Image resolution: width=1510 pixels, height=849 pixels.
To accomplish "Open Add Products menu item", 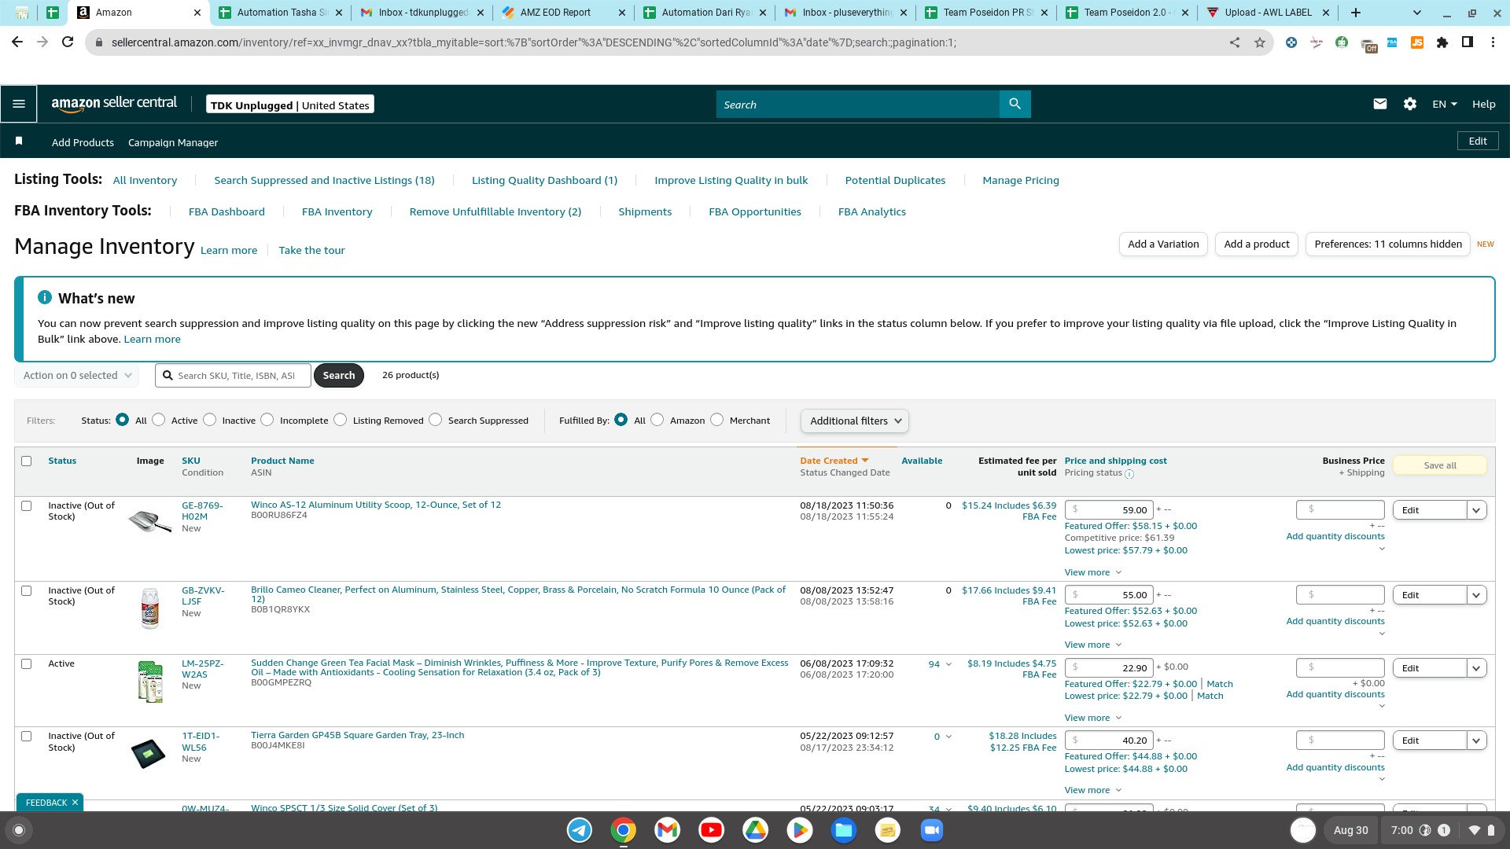I will (83, 142).
